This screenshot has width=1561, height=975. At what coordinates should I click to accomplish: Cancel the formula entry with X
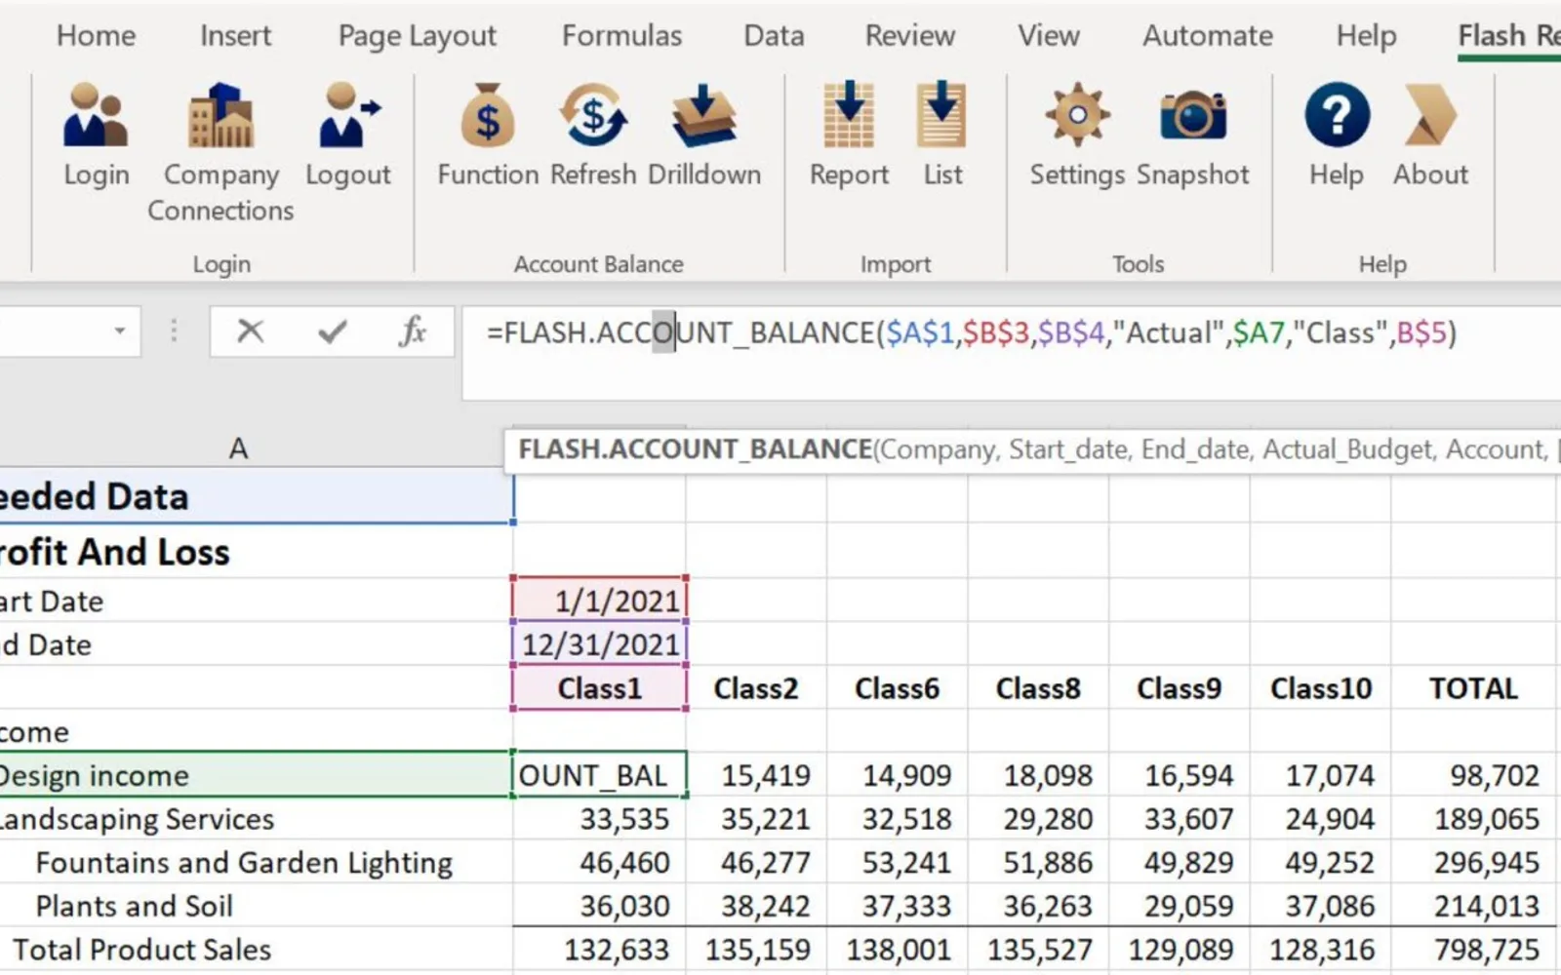point(251,331)
